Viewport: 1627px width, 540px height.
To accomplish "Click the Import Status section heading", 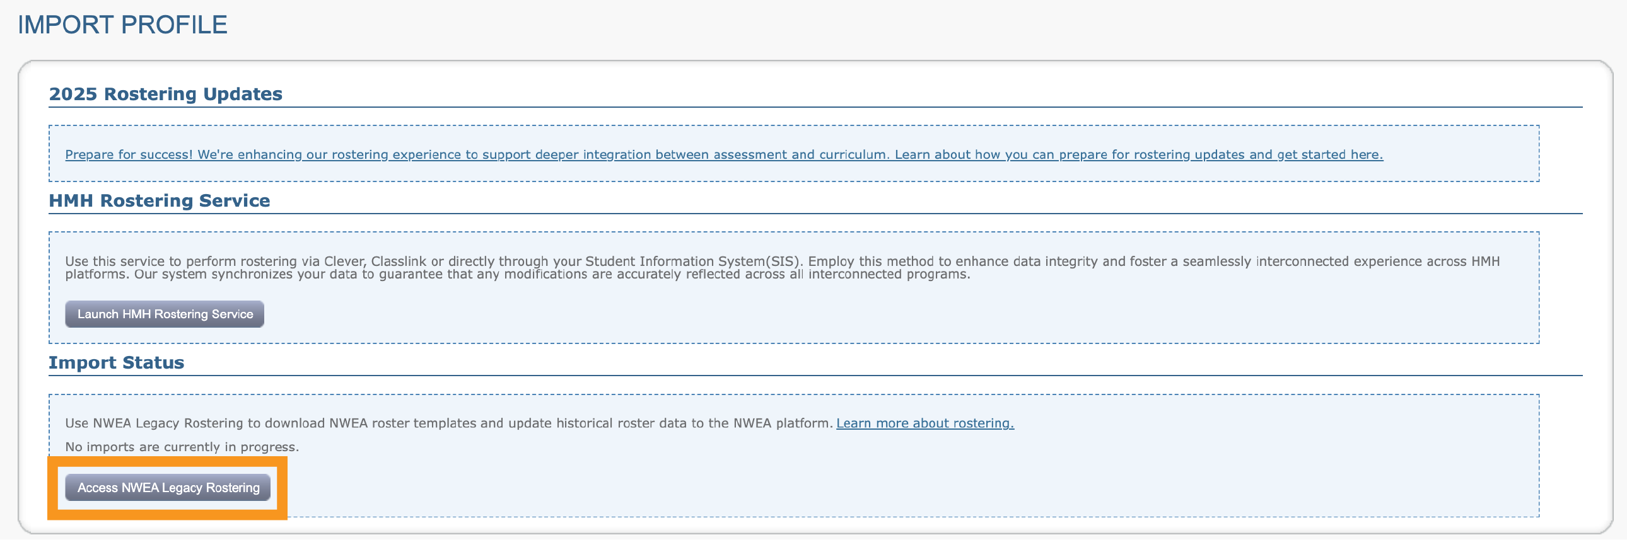I will coord(116,363).
